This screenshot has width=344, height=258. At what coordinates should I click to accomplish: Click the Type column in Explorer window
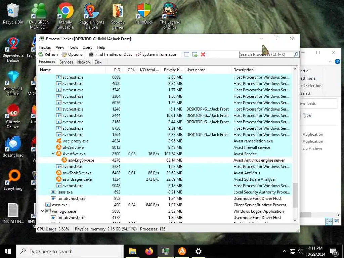pos(307,116)
